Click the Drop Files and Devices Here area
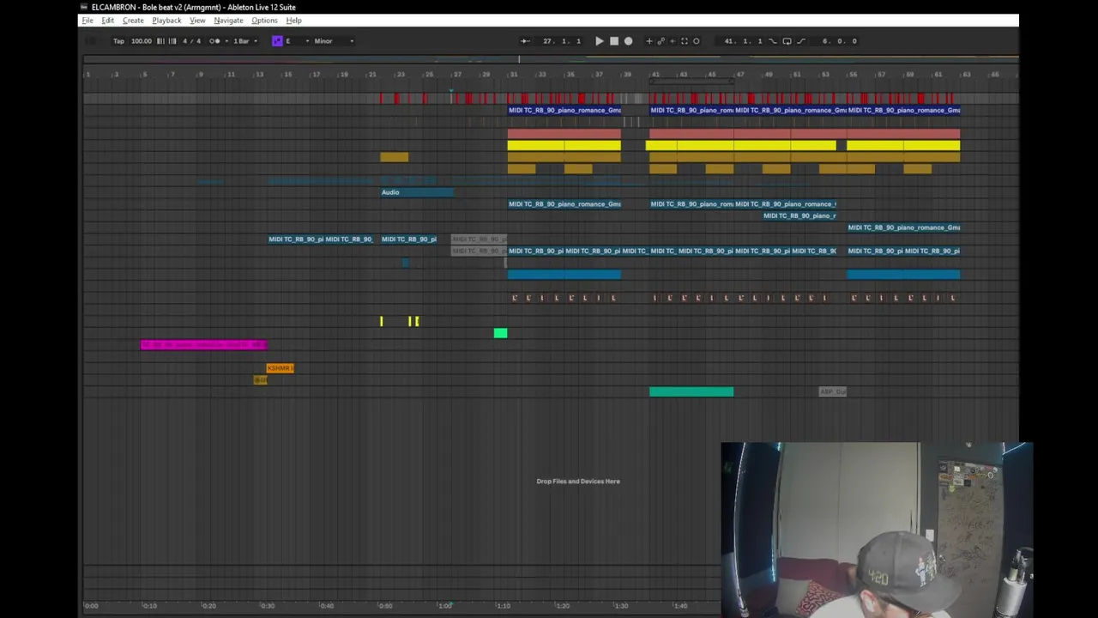 578,482
